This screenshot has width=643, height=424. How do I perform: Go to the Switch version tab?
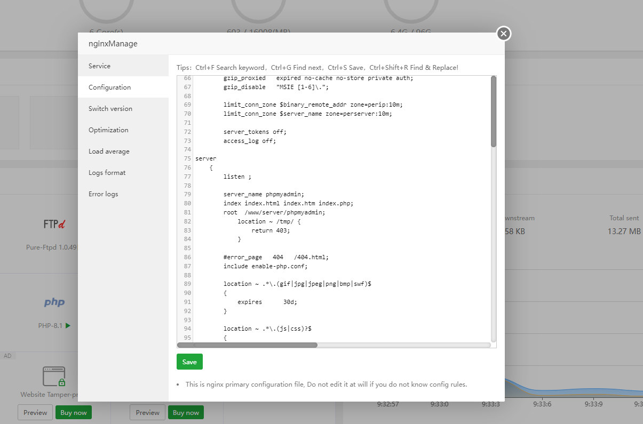point(110,109)
